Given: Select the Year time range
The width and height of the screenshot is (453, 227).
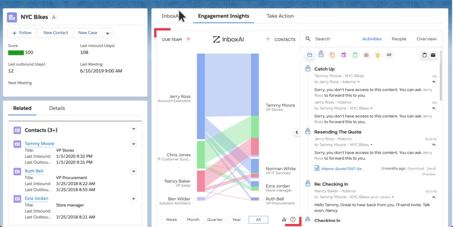Looking at the screenshot, I should pyautogui.click(x=237, y=219).
